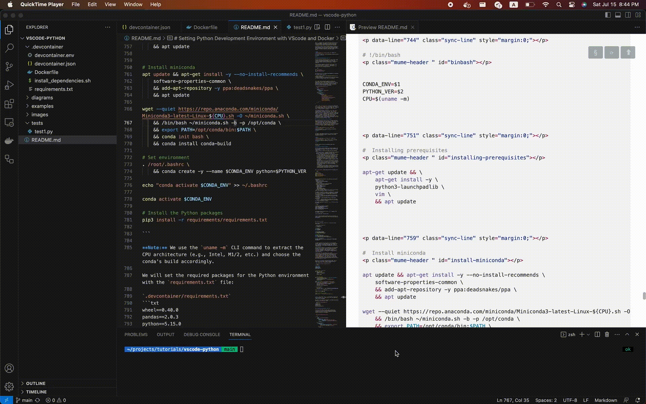Click the back to top preview button

point(628,53)
